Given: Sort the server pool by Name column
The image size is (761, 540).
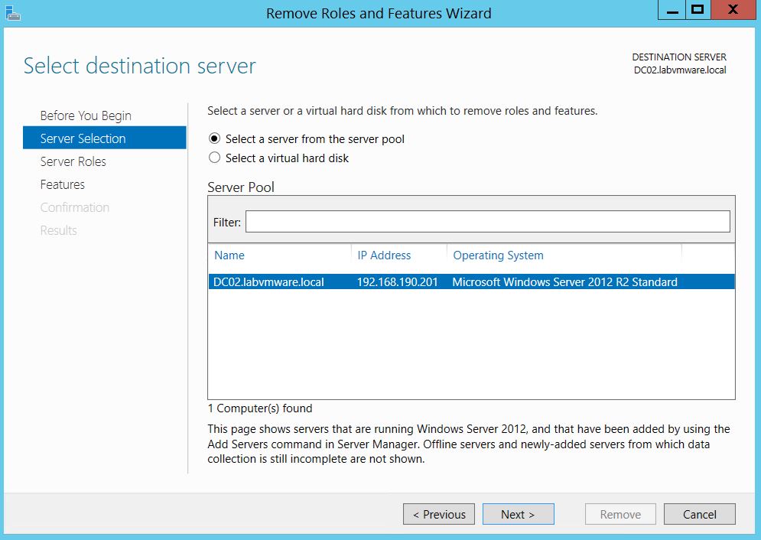Looking at the screenshot, I should 229,255.
